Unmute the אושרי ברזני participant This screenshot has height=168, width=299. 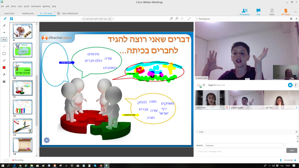point(227,108)
